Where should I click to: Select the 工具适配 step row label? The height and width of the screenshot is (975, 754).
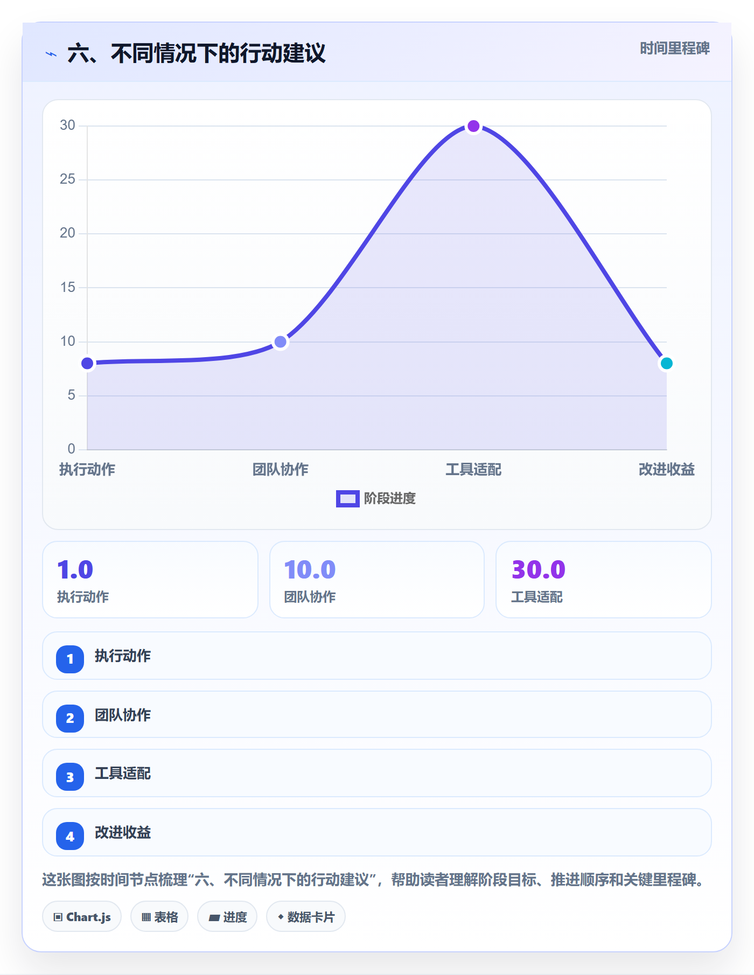point(123,774)
